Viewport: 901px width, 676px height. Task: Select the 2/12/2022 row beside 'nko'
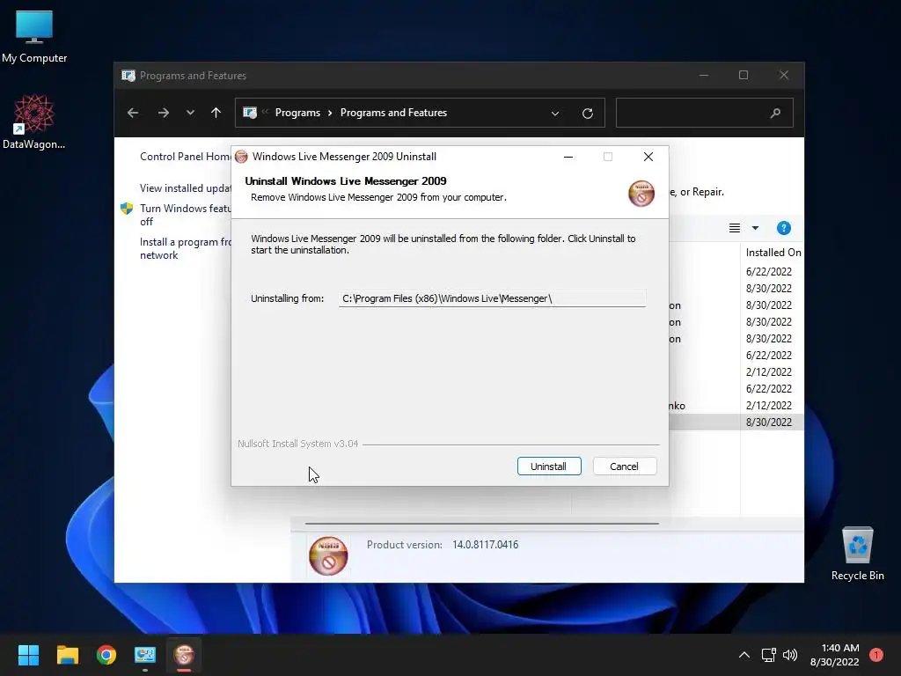(736, 405)
